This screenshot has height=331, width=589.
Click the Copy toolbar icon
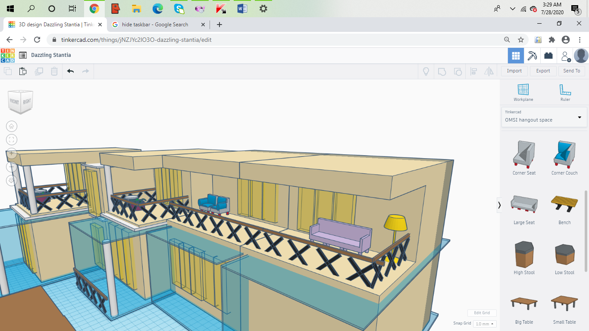point(8,71)
